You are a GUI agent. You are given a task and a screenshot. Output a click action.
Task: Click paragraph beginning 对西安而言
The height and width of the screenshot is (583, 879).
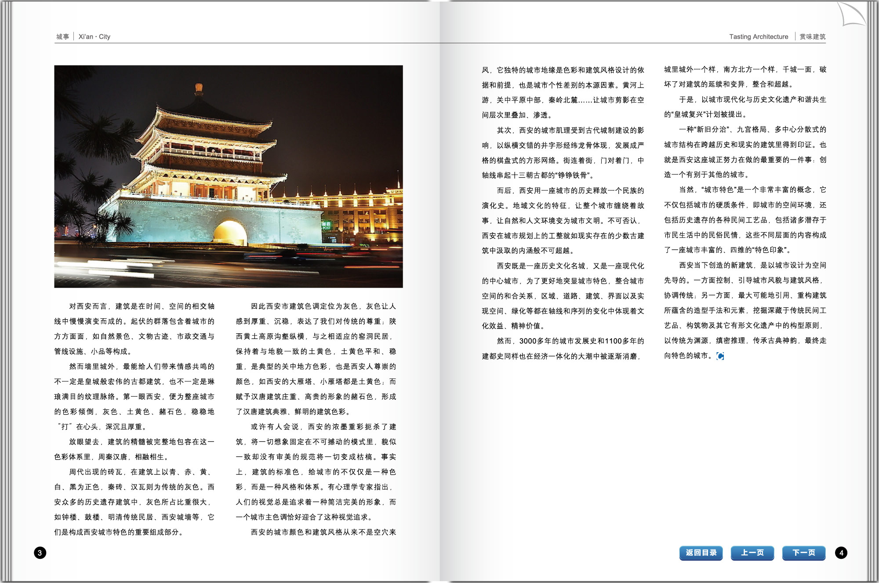coord(134,329)
